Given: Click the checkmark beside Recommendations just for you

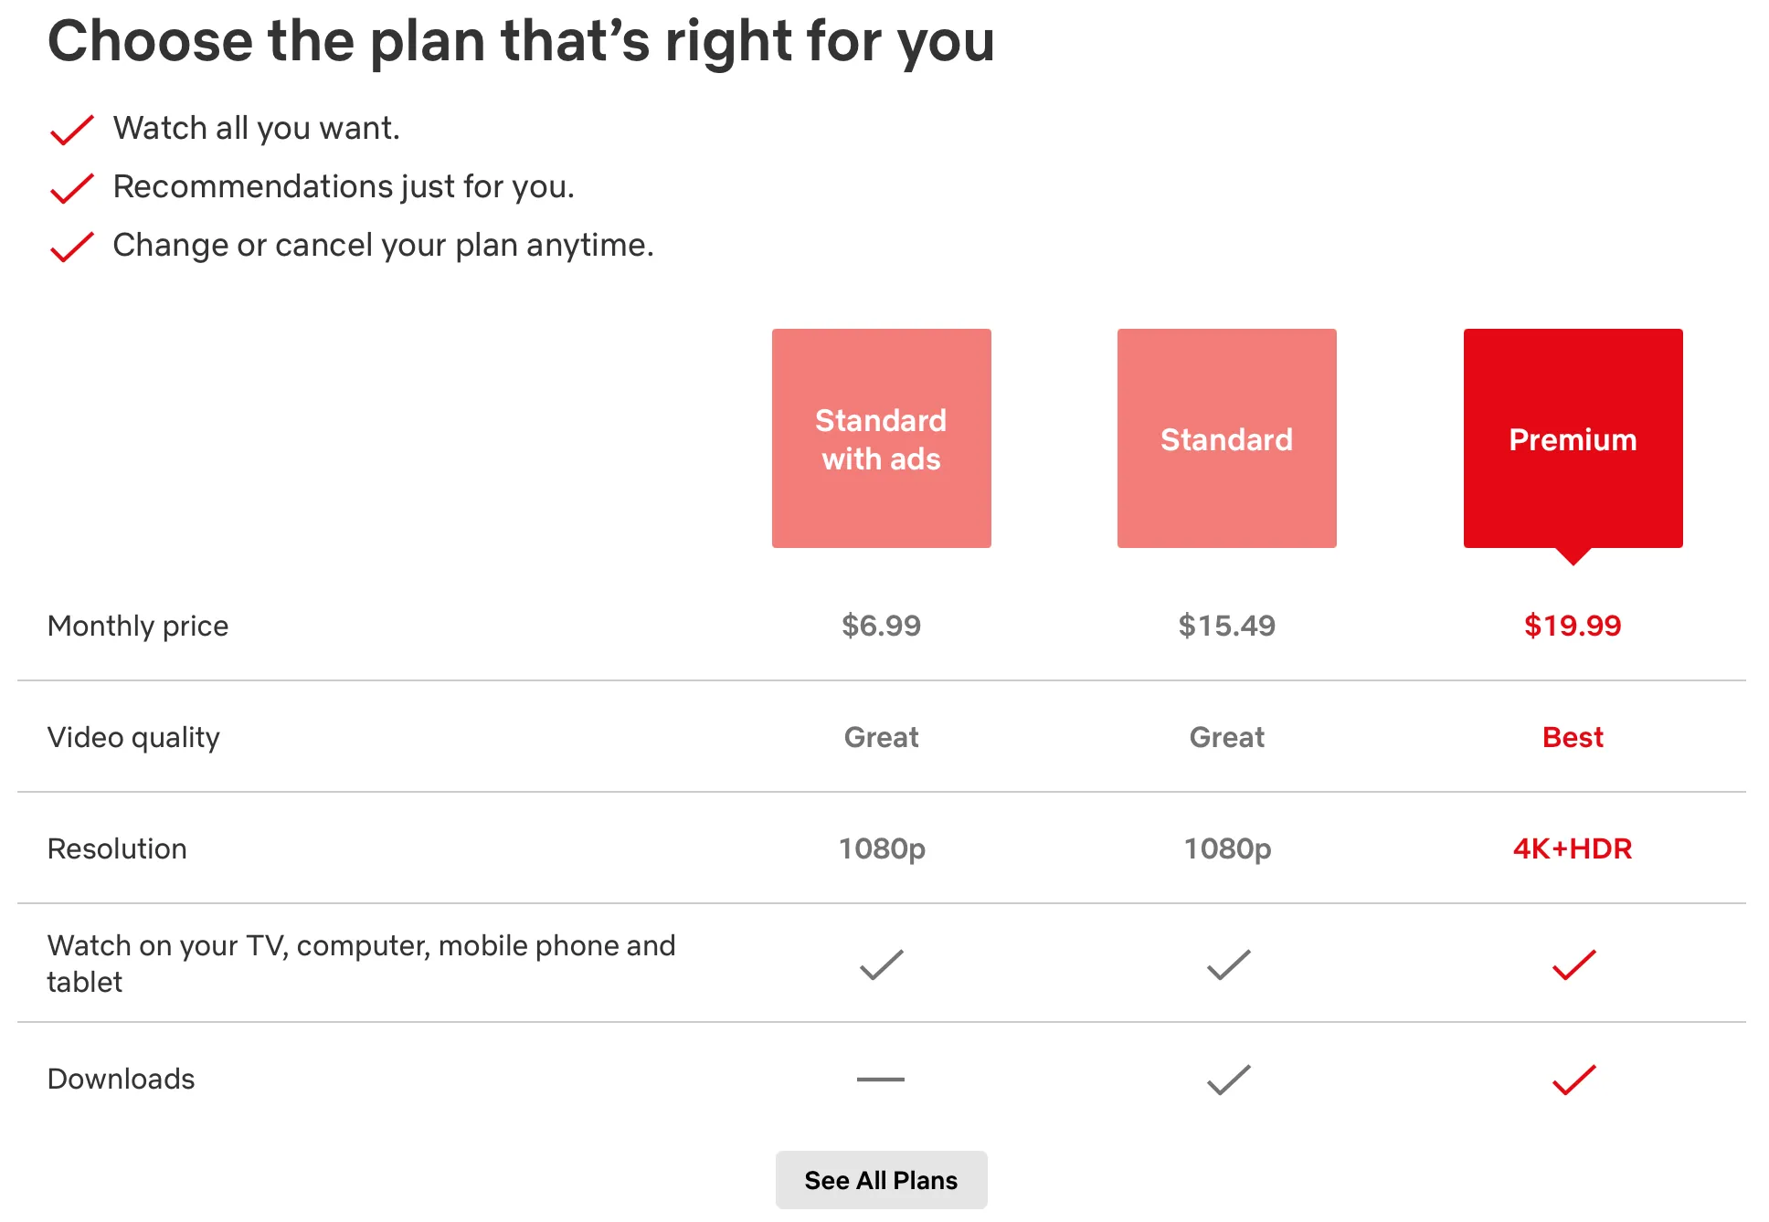Looking at the screenshot, I should tap(71, 189).
